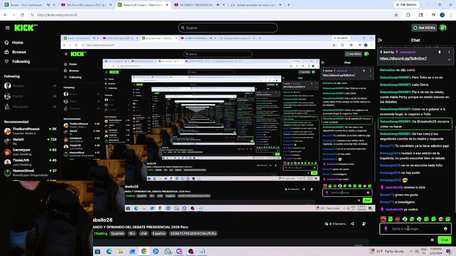Image resolution: width=456 pixels, height=256 pixels.
Task: Open HumxnGhxst recommended channel
Action: click(30, 172)
